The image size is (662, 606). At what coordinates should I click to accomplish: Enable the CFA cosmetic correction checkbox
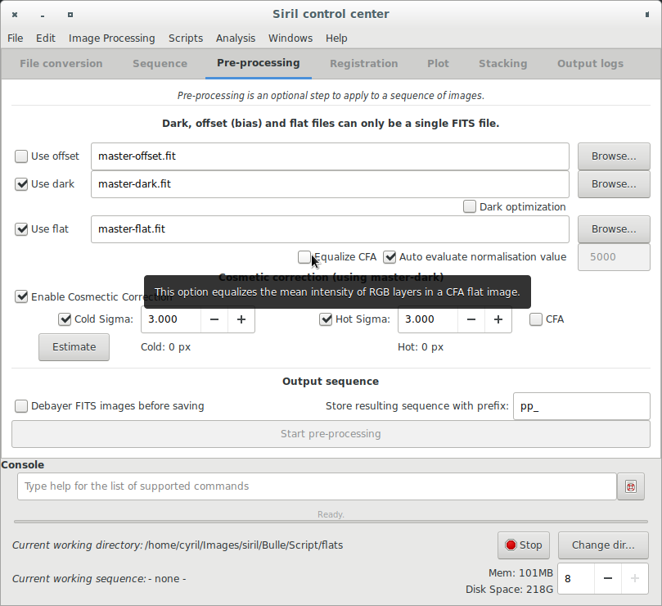coord(536,319)
